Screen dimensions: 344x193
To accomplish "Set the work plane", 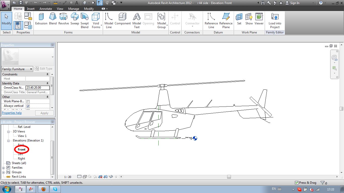I will pyautogui.click(x=239, y=19).
